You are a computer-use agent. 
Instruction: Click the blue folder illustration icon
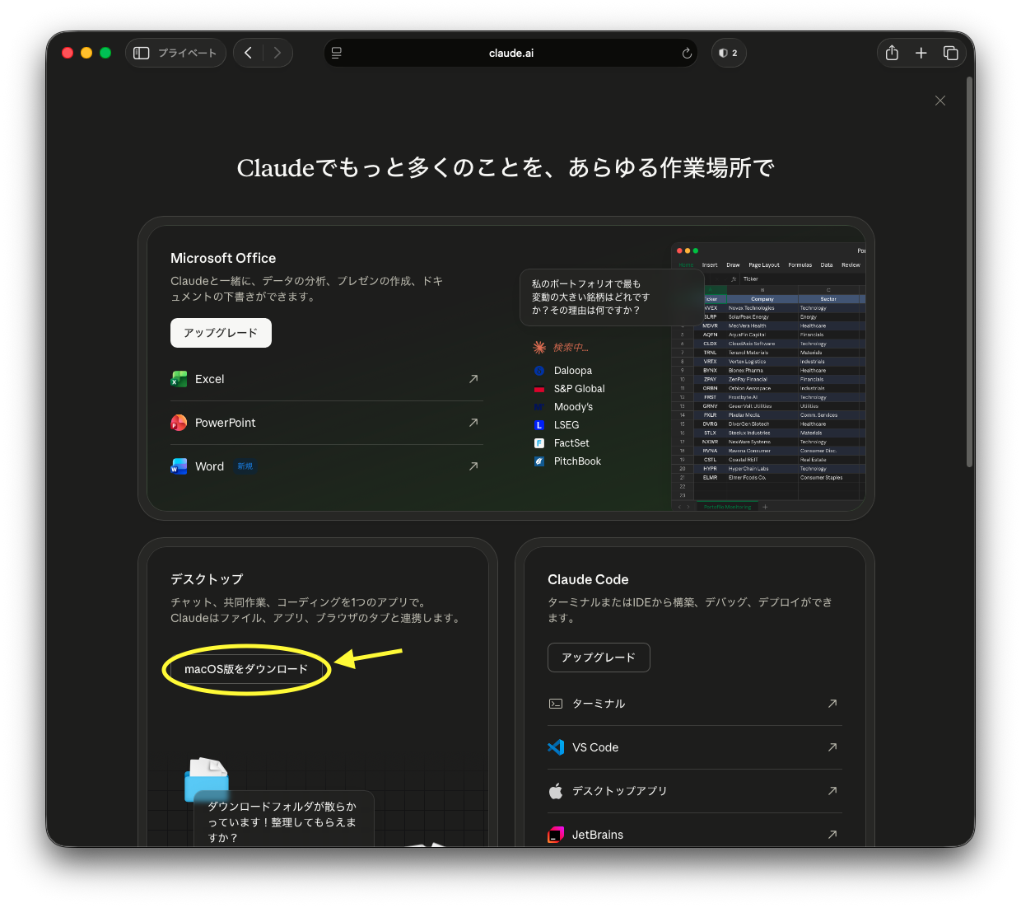[206, 779]
